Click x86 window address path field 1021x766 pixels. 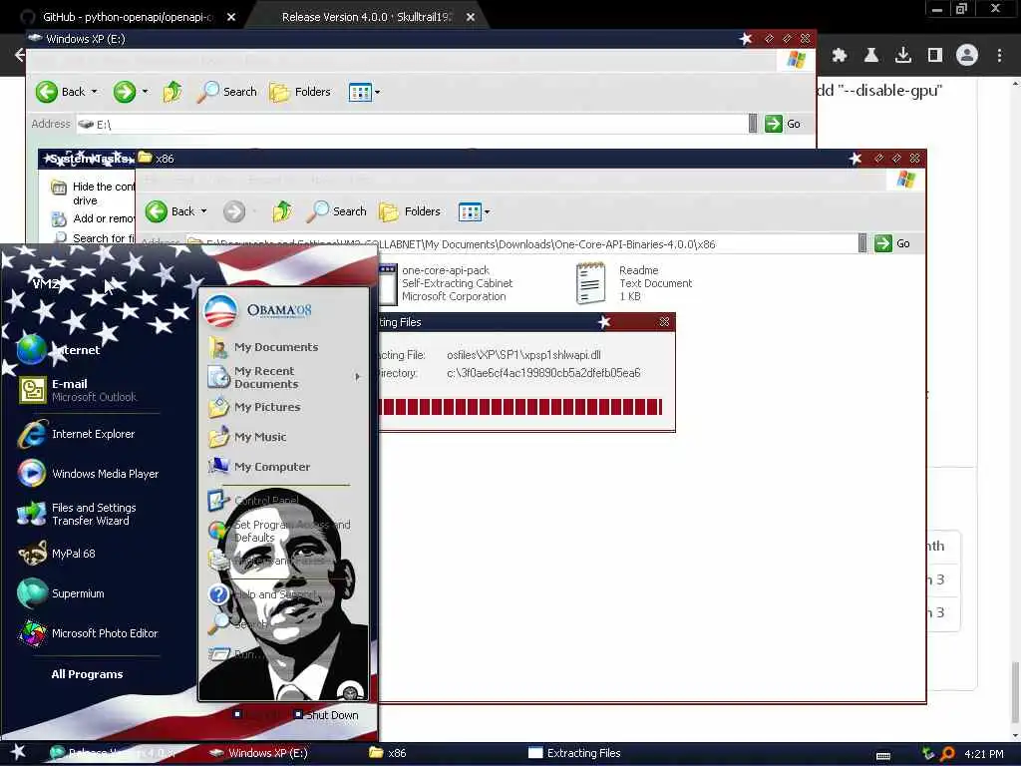click(x=520, y=244)
